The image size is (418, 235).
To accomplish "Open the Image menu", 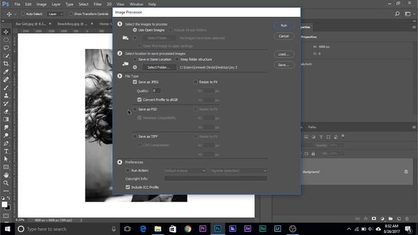I will click(x=41, y=4).
